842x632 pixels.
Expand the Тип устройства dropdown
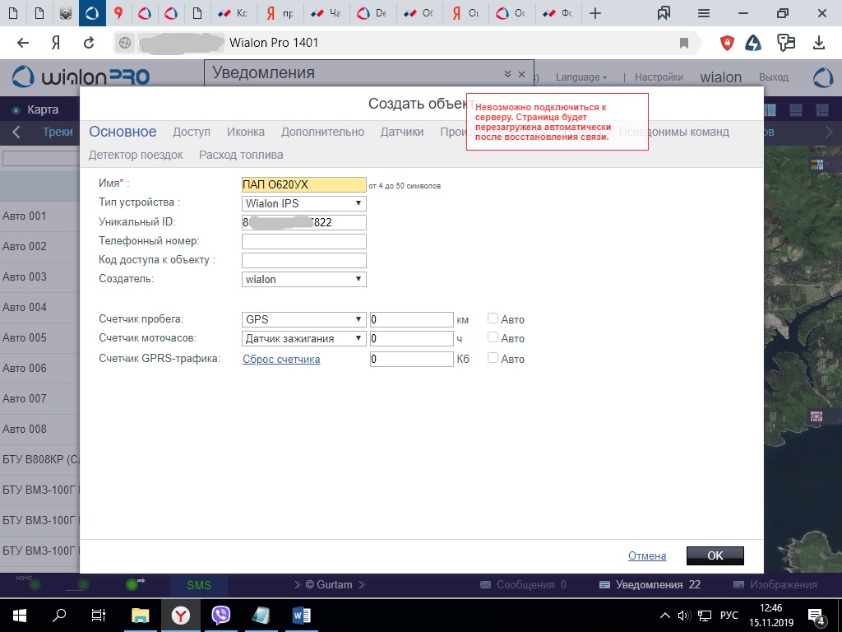tap(303, 203)
